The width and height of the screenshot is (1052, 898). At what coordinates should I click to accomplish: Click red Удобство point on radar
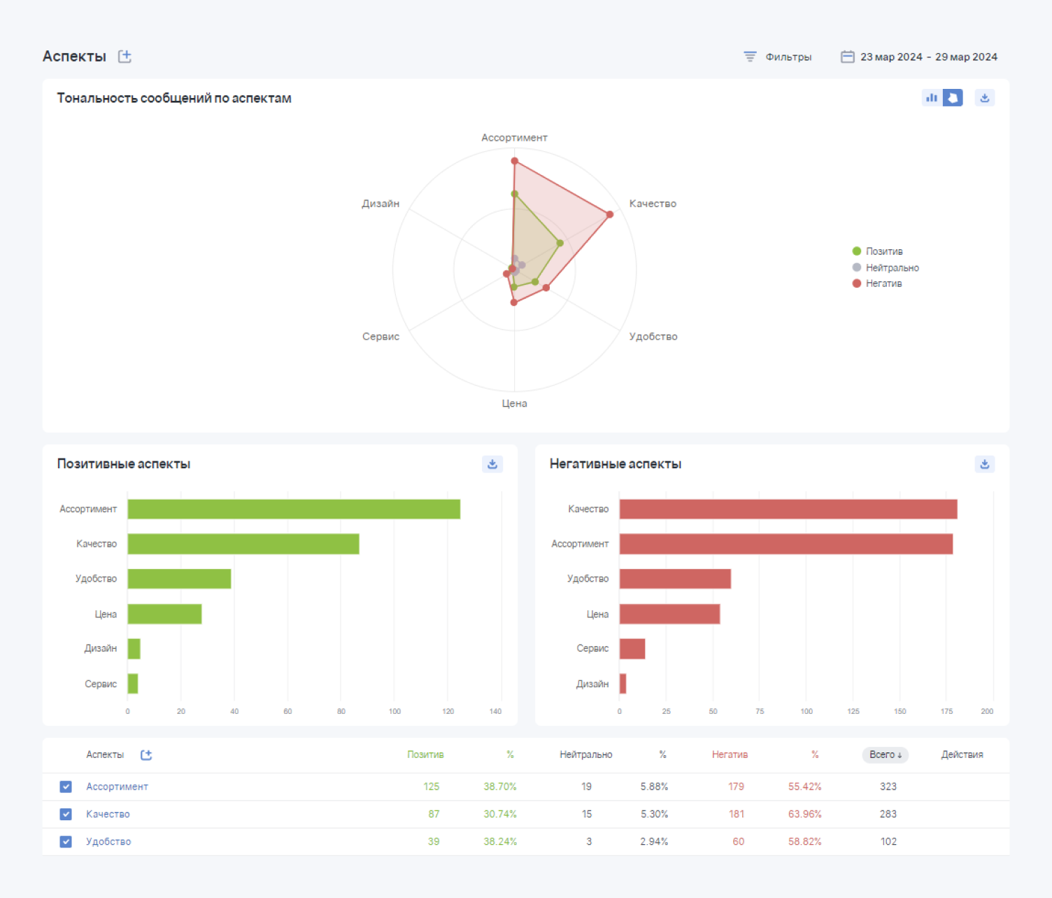point(546,288)
